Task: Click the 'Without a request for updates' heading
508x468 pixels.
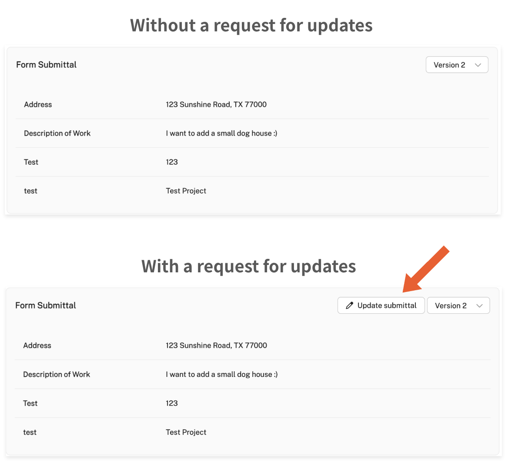Action: click(x=251, y=25)
